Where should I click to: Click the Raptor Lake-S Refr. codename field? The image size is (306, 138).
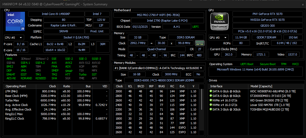(x=64, y=25)
